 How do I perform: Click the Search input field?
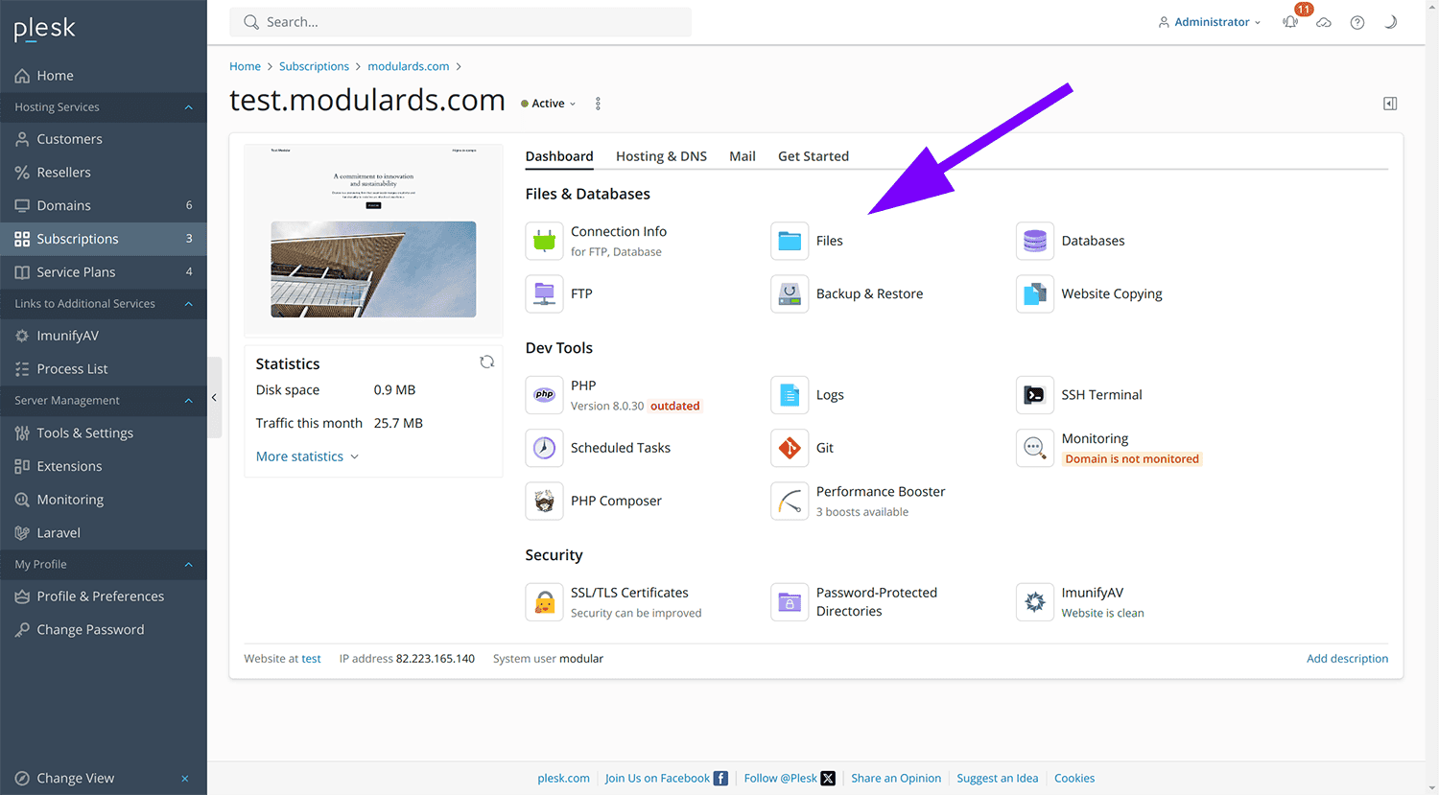pos(460,22)
